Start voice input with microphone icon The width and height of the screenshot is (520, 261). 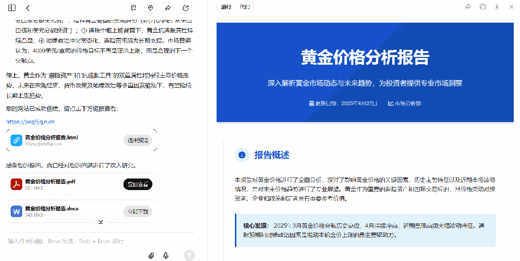(x=166, y=255)
